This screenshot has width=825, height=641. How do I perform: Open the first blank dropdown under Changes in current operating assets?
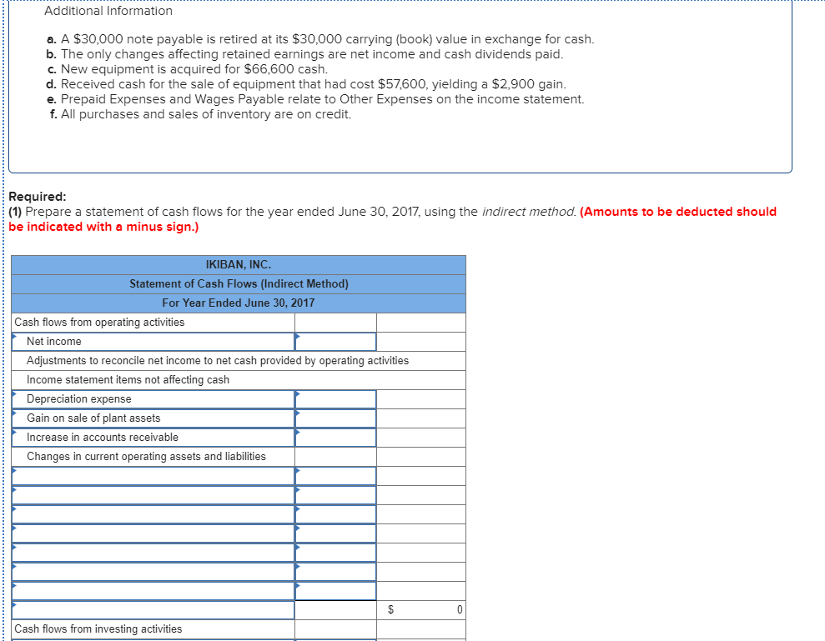click(153, 476)
